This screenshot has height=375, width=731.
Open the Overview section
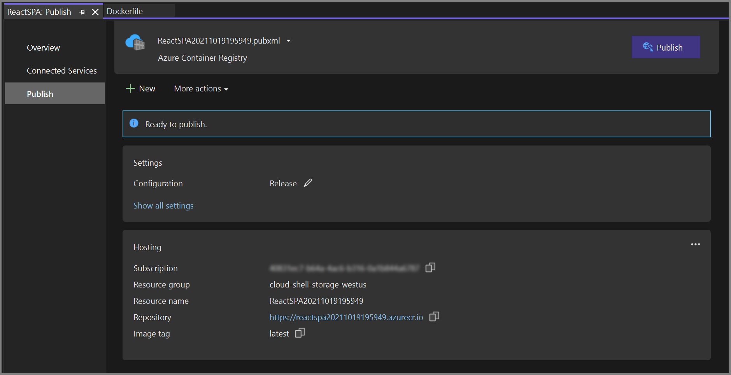pyautogui.click(x=43, y=48)
